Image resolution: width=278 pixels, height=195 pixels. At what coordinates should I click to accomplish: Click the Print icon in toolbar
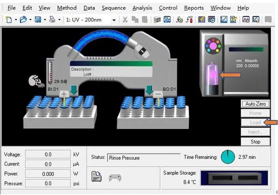coord(52,19)
